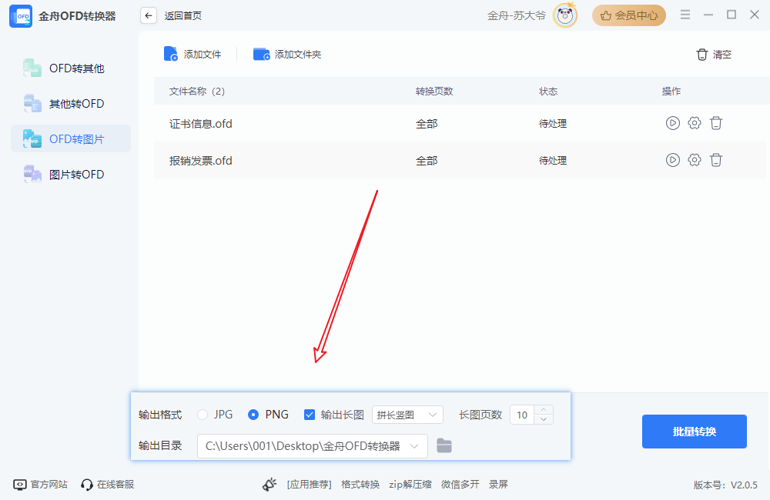The image size is (770, 500).
Task: Click the 文件名称 (2) column header
Action: pos(197,92)
